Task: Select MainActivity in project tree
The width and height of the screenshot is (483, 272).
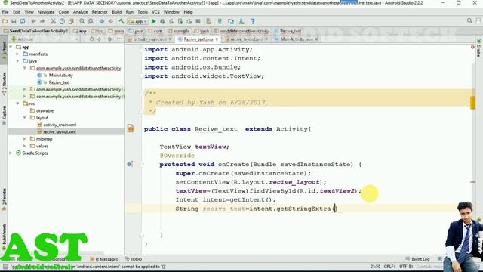Action: click(60, 76)
